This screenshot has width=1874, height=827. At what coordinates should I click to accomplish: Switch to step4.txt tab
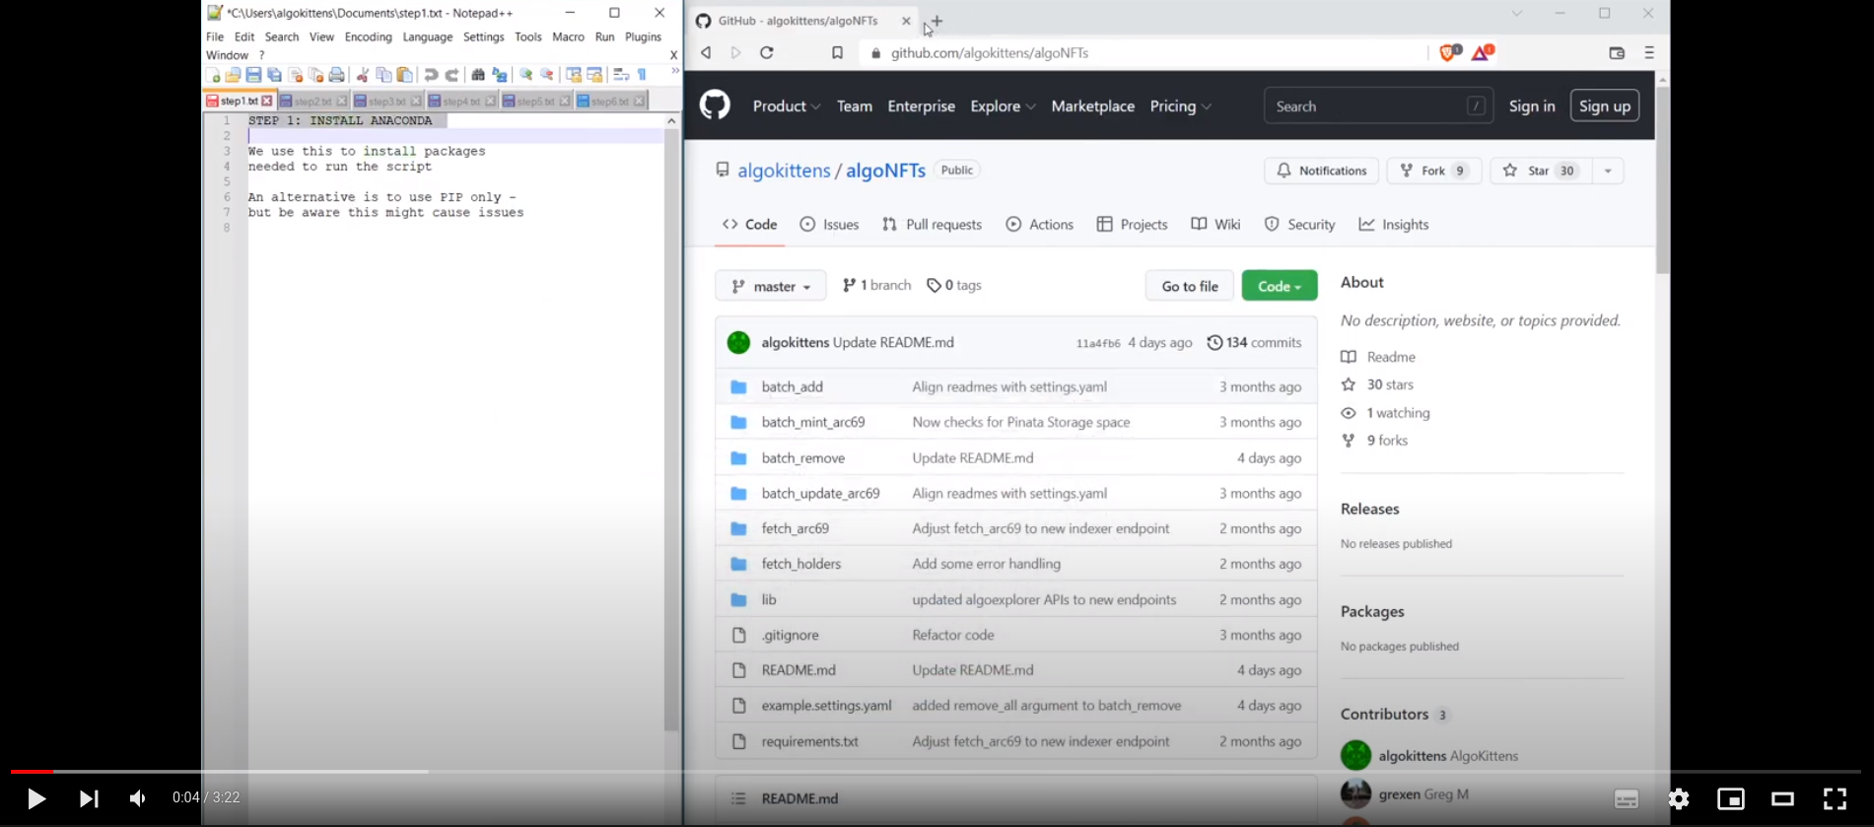click(x=461, y=102)
